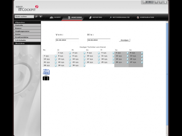This screenshot has height=136, width=182.
Task: Focus the Hosts suchen search field
Action: (24, 17)
